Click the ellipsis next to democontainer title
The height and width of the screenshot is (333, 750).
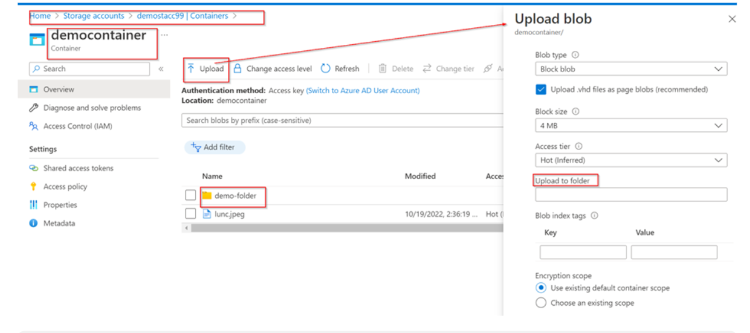(165, 35)
